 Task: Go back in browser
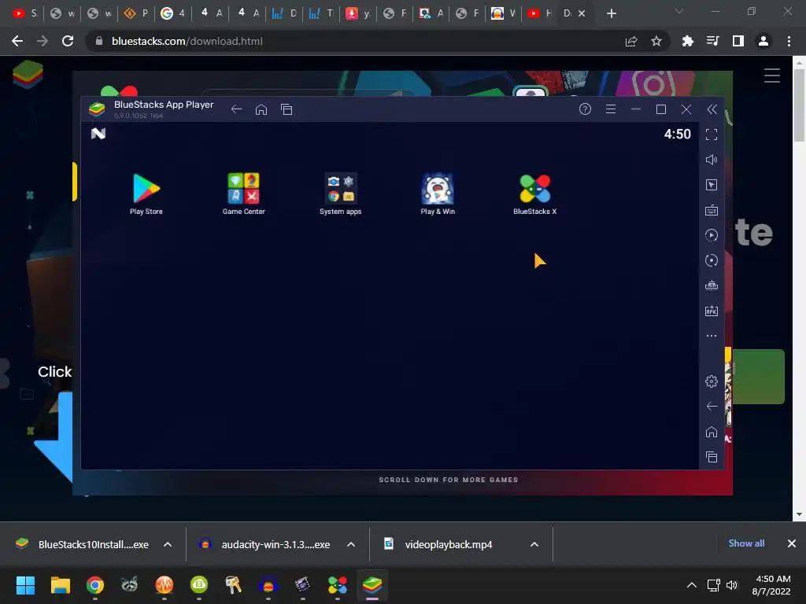tap(17, 41)
